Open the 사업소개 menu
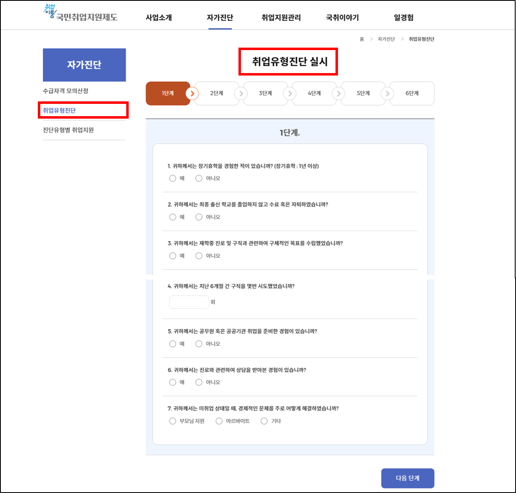Image resolution: width=516 pixels, height=493 pixels. point(160,18)
